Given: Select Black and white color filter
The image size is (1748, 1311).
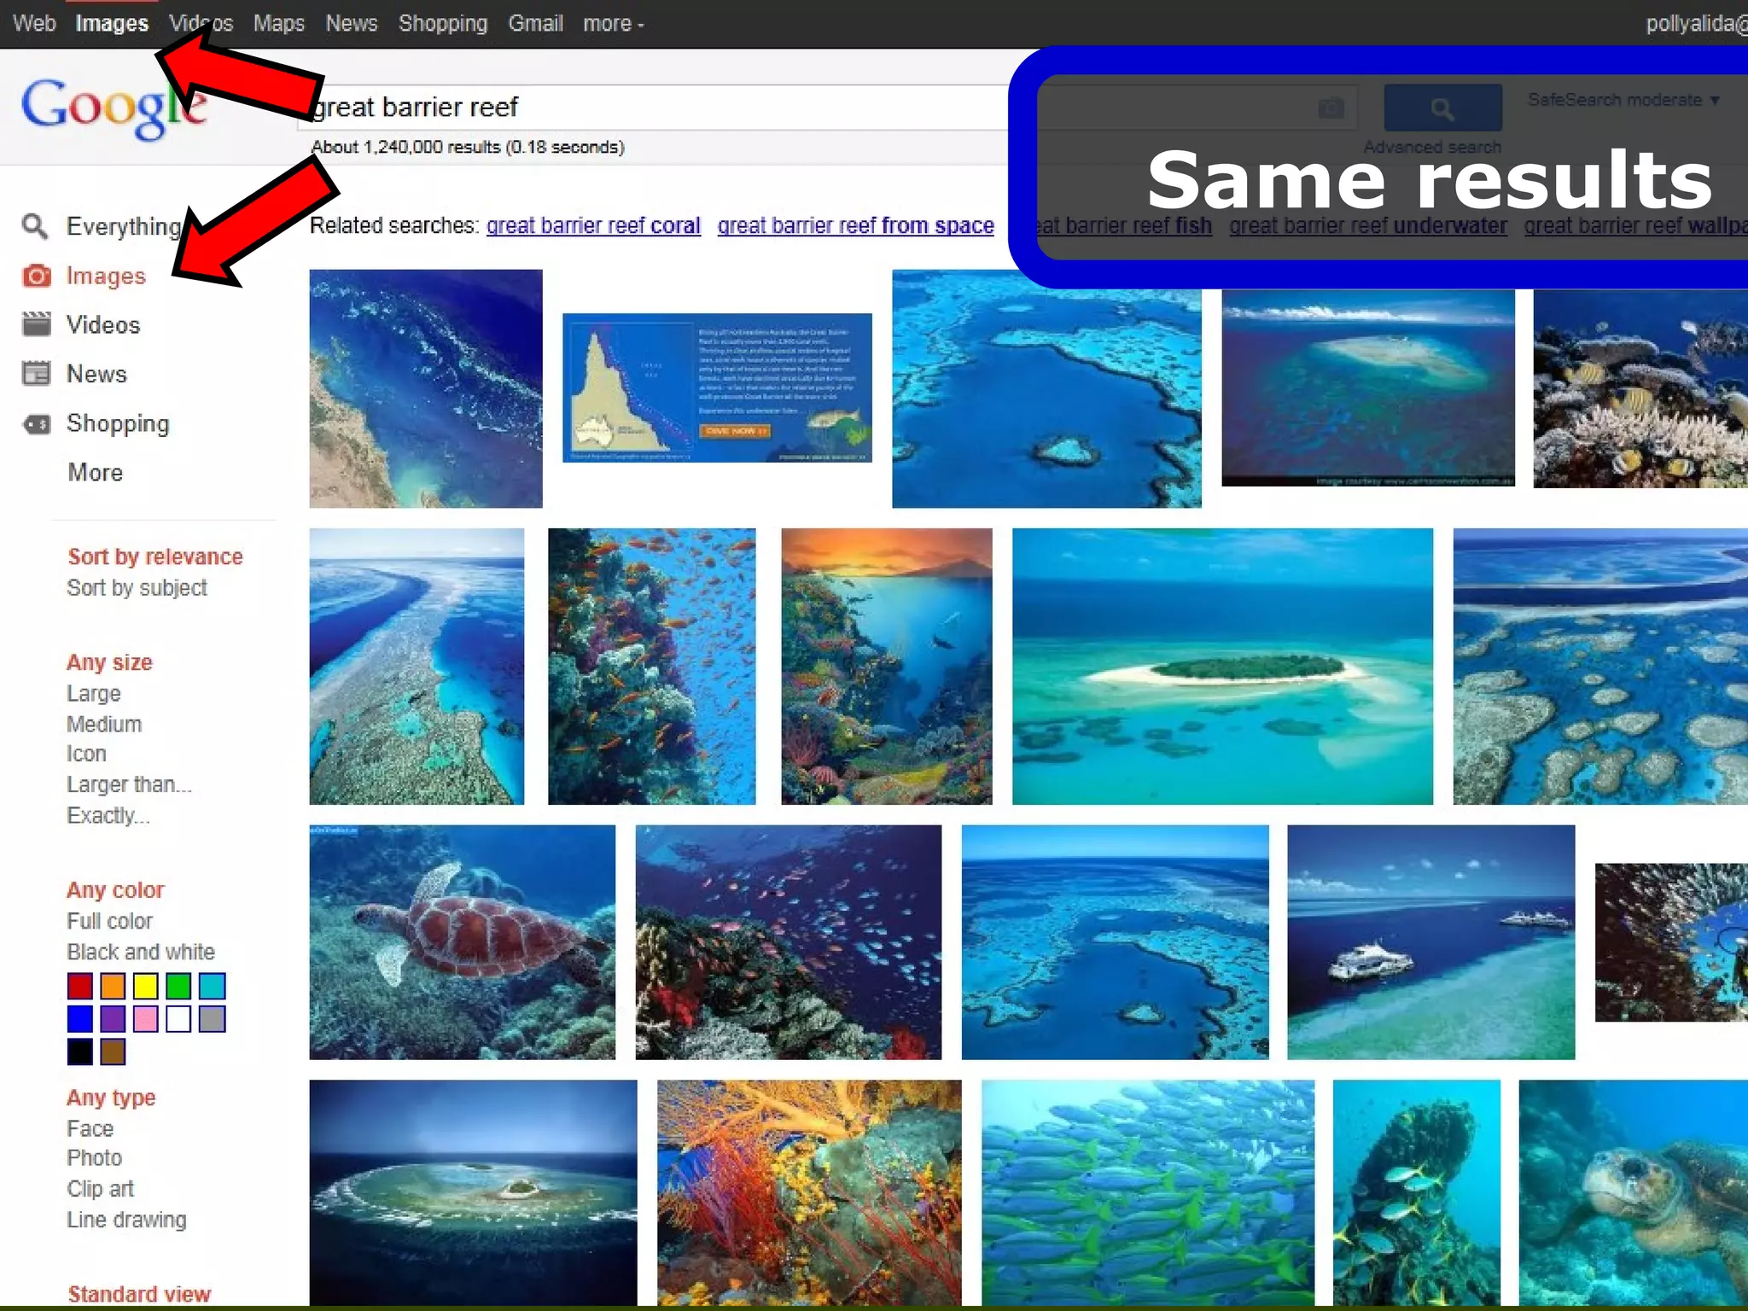Looking at the screenshot, I should coord(141,951).
